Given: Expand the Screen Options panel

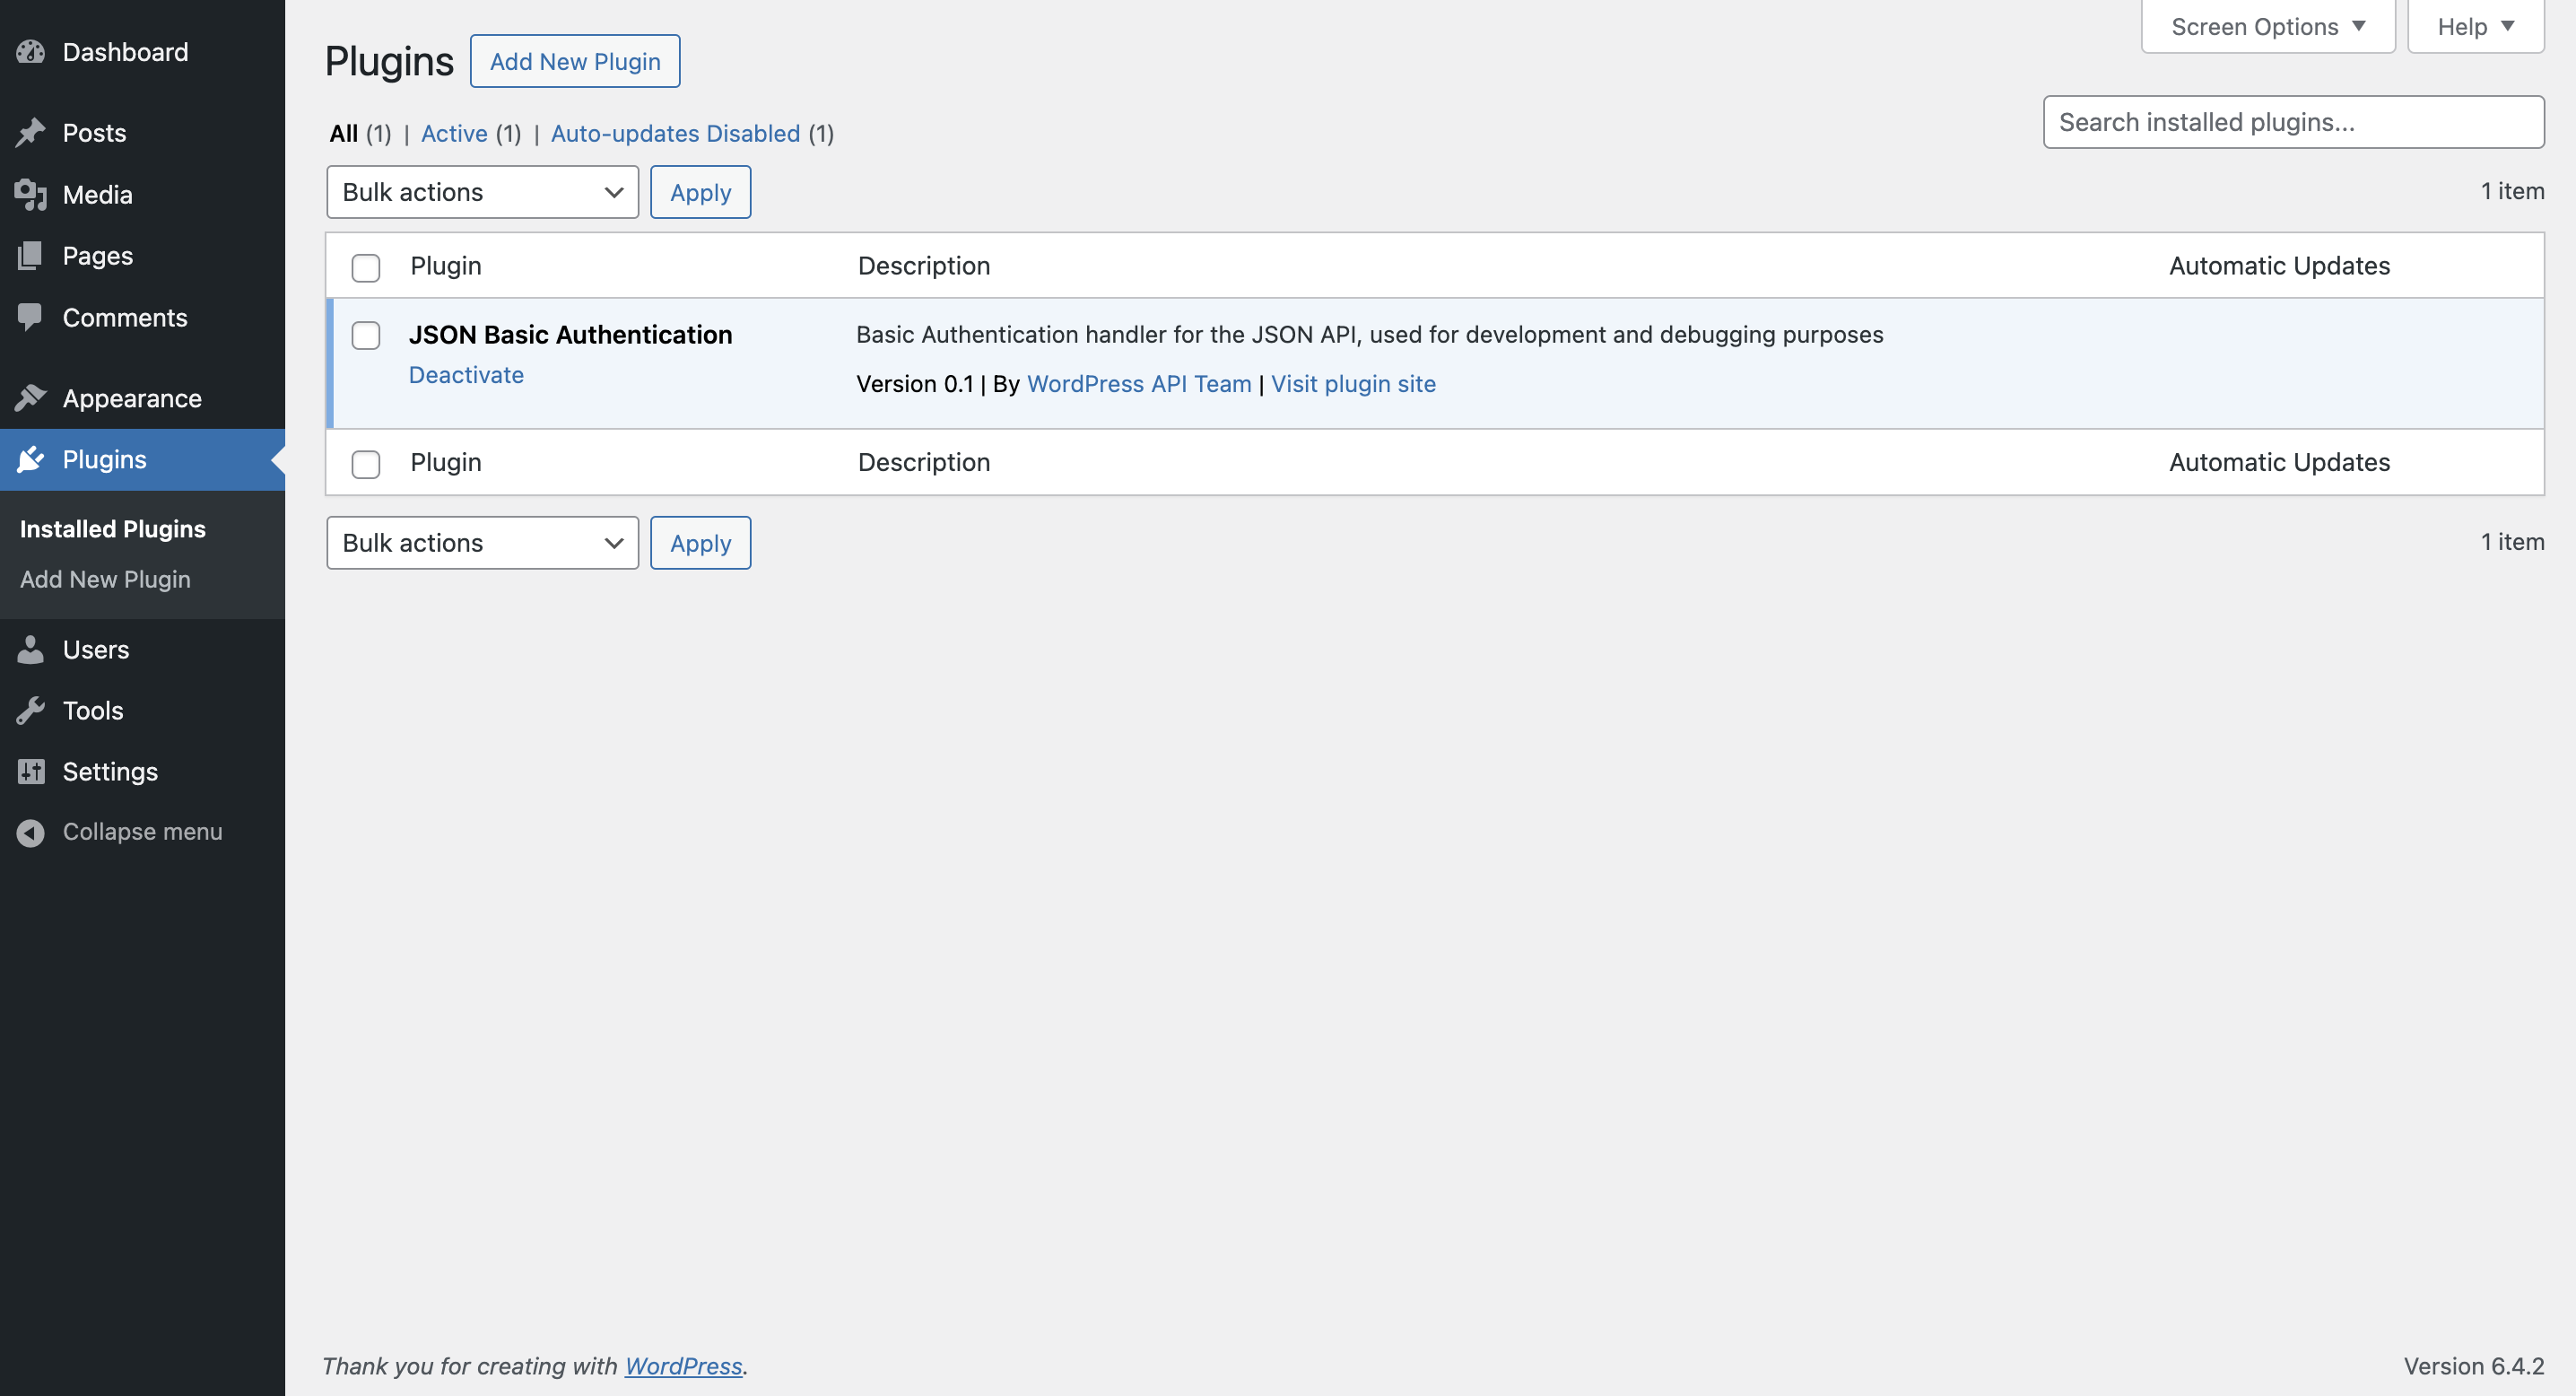Looking at the screenshot, I should click(2268, 27).
